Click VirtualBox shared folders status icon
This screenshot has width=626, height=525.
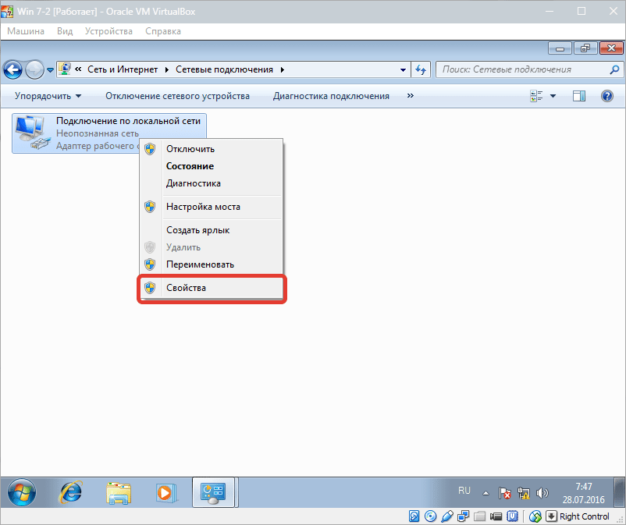tap(479, 516)
